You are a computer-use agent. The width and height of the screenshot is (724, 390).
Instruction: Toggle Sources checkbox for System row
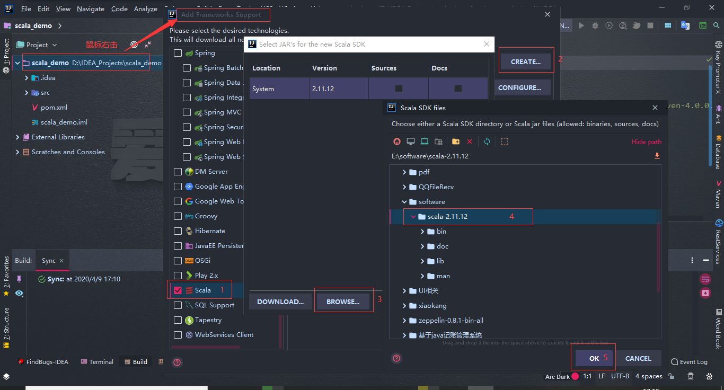click(399, 88)
